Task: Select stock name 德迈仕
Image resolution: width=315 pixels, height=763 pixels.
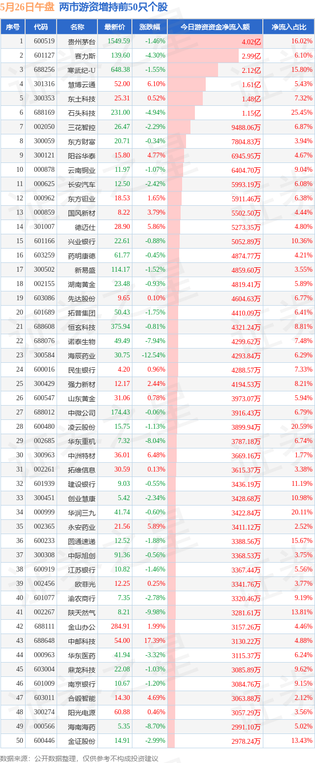Action: [x=85, y=227]
